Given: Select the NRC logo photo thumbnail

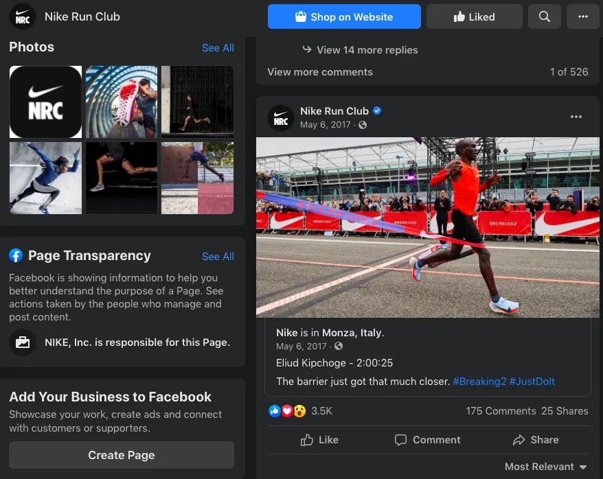Looking at the screenshot, I should click(x=45, y=102).
